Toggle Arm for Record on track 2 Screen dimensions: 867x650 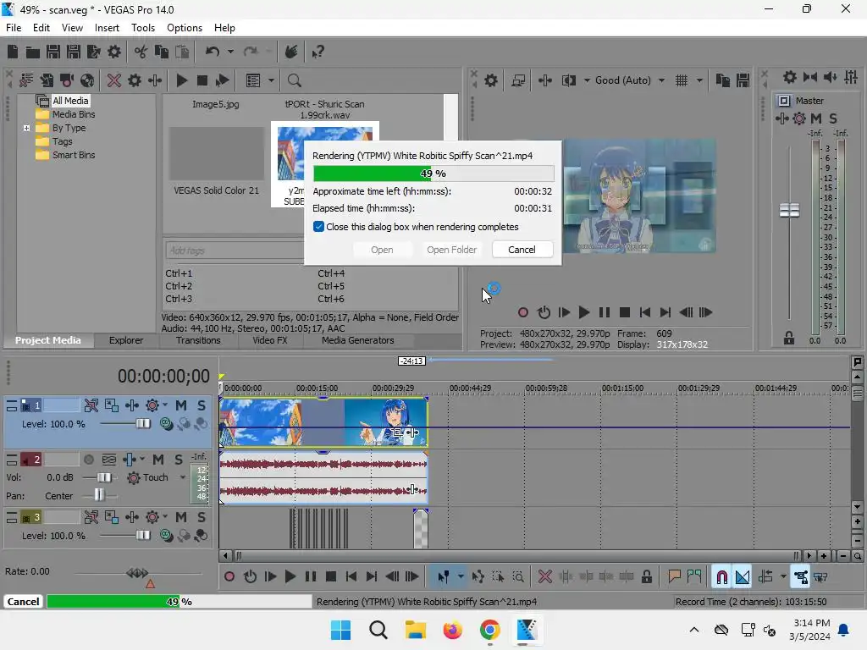[x=88, y=460]
